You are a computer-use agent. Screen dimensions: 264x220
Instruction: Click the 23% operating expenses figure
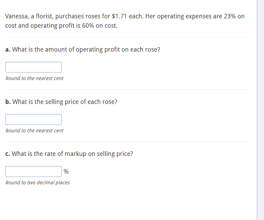(230, 16)
